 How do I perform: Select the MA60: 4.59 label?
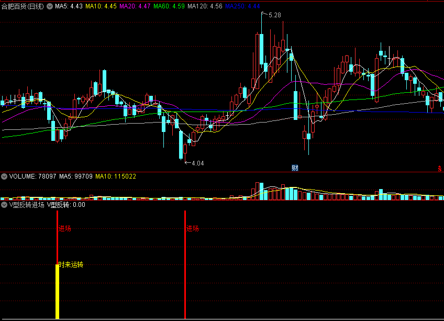point(169,6)
